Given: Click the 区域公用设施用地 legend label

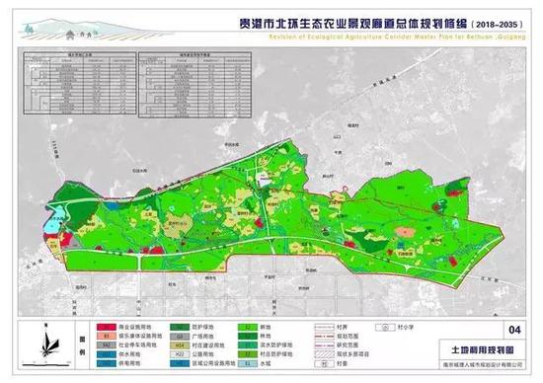Looking at the screenshot, I should (x=213, y=363).
